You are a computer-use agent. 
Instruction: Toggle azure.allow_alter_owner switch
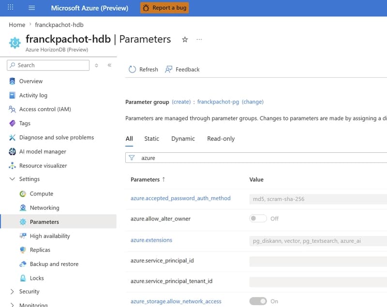click(258, 219)
